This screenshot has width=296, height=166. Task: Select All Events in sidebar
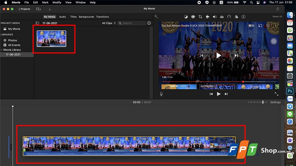coord(14,45)
